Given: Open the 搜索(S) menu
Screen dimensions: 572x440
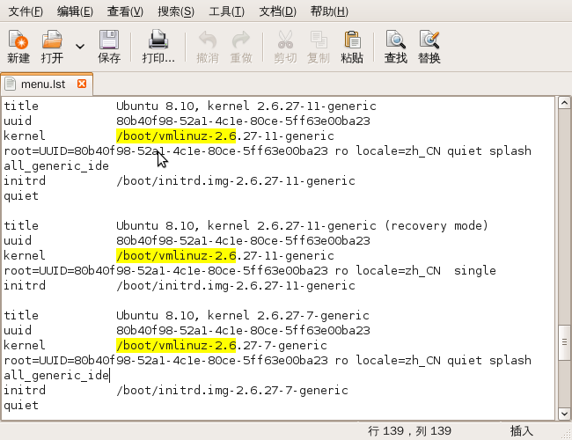Looking at the screenshot, I should tap(176, 11).
